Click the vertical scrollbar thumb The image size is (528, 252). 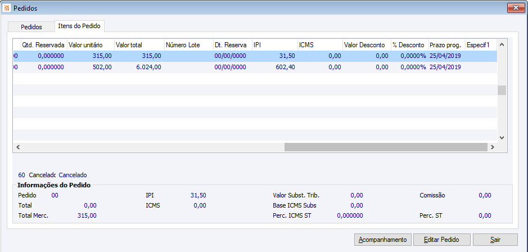502,91
